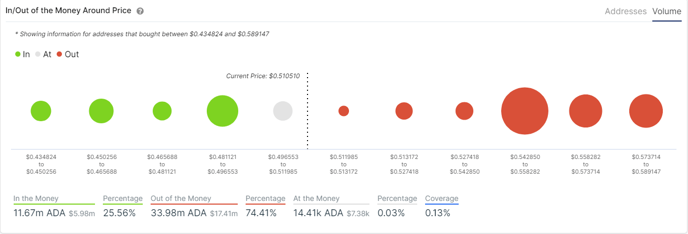Click the first green bubble at $0.434824 range

coord(41,111)
